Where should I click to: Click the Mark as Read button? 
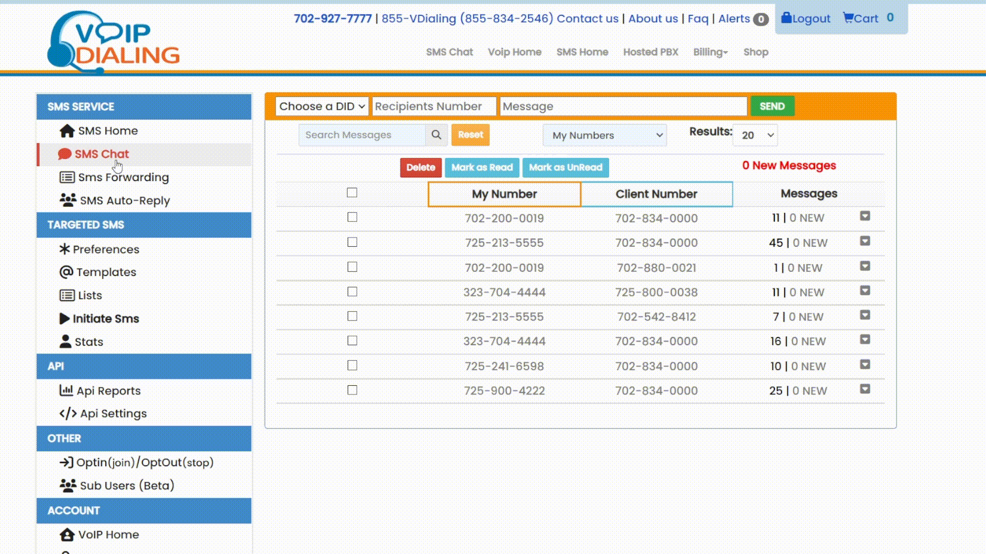(x=482, y=168)
